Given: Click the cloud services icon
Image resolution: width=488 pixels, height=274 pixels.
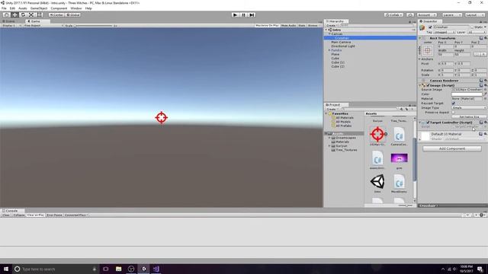Looking at the screenshot, I should tap(410, 14).
